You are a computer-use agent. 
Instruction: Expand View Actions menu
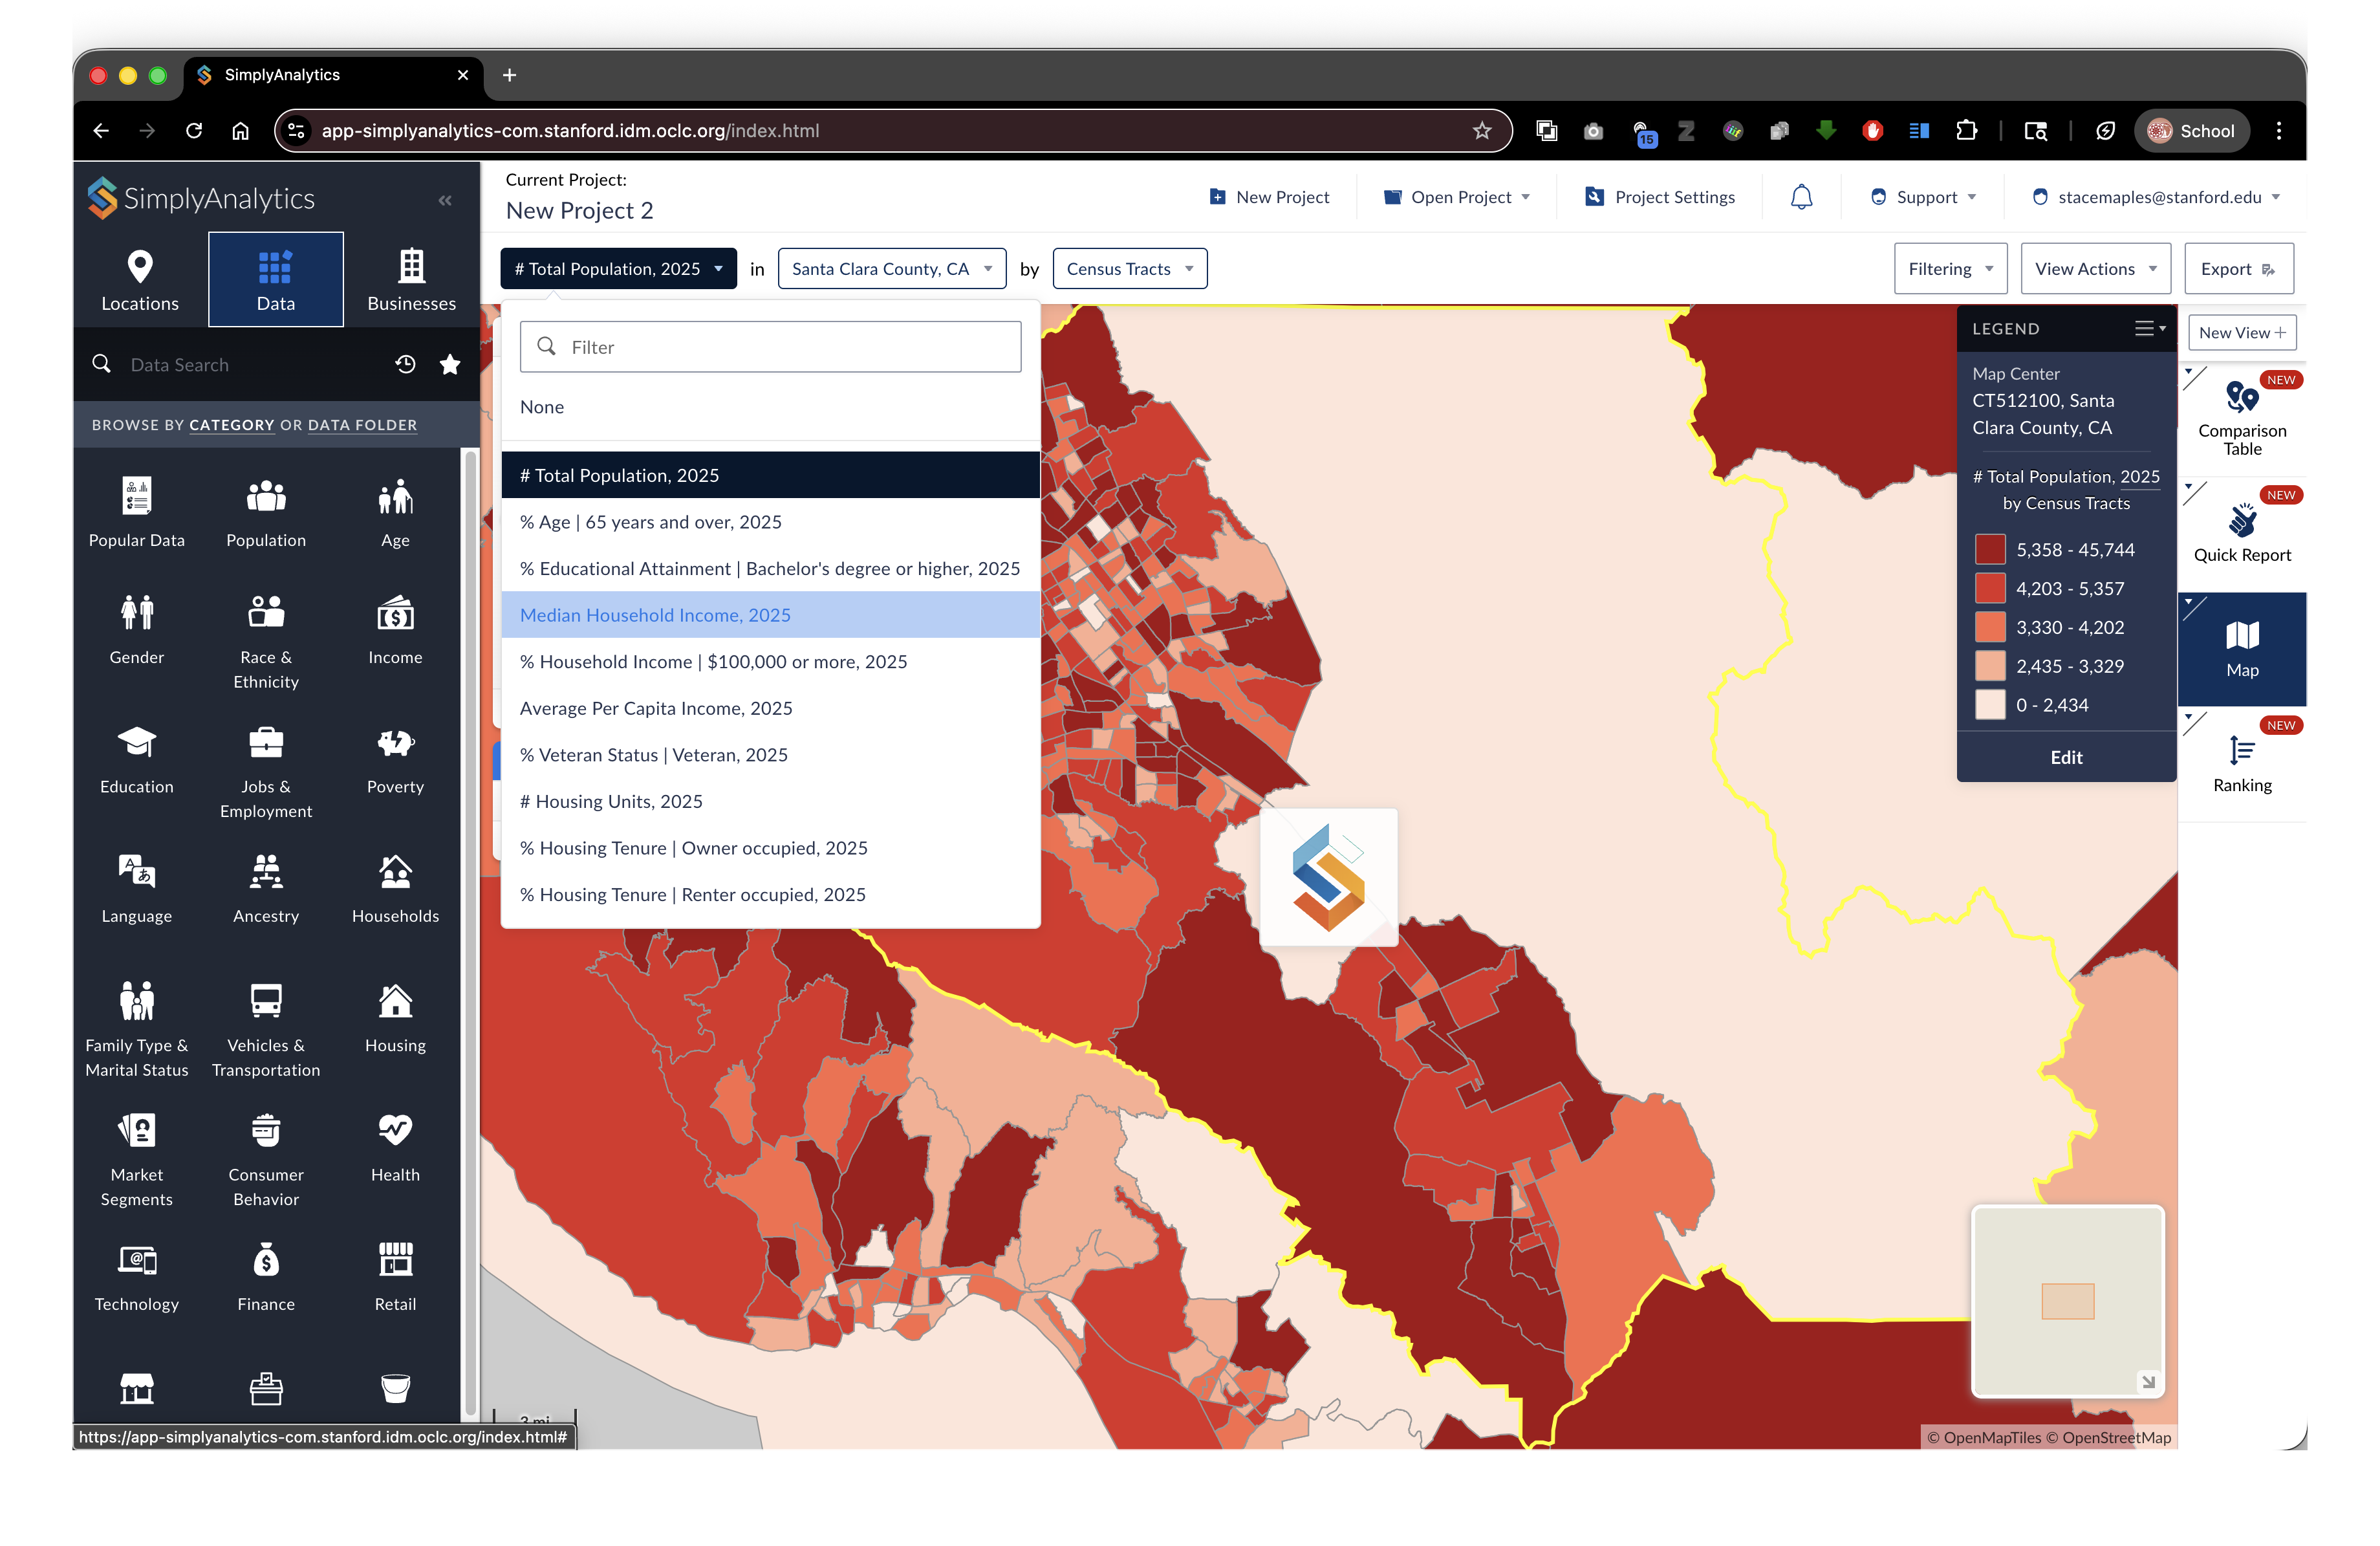coord(2095,269)
